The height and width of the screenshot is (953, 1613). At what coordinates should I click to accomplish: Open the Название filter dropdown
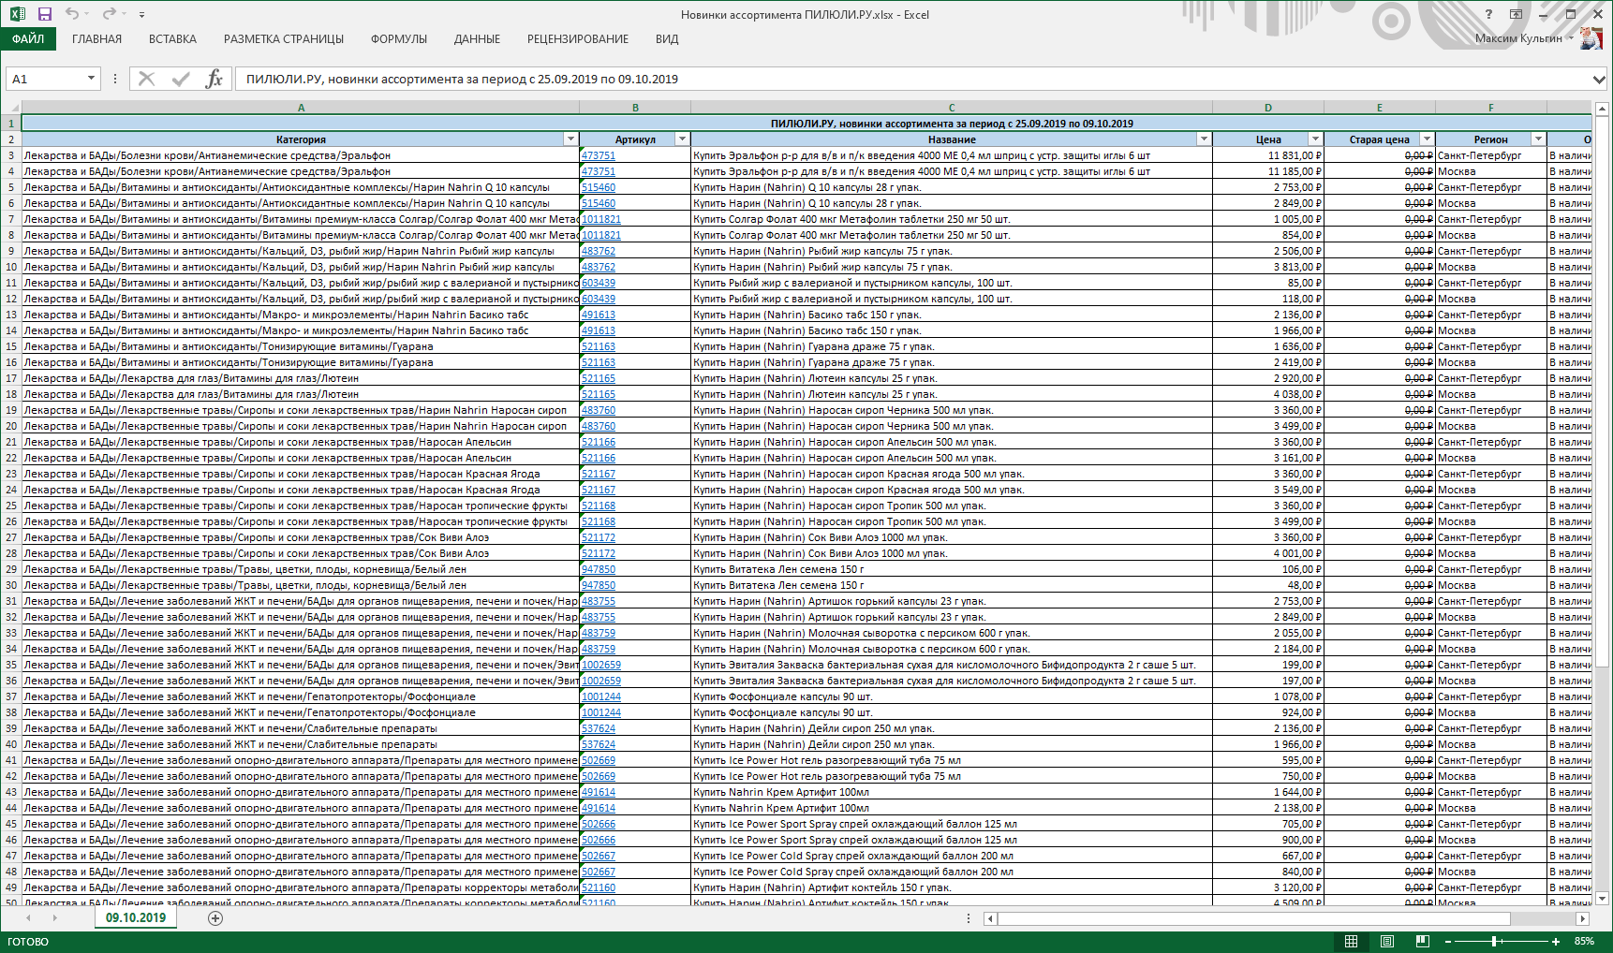click(x=1204, y=139)
